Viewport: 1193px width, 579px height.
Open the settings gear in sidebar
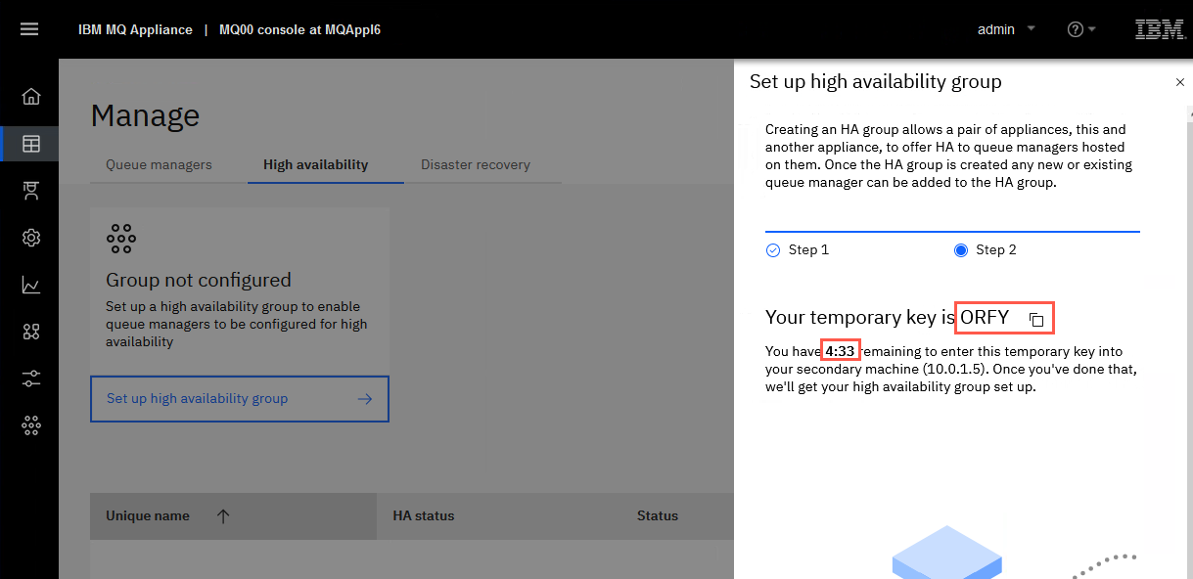31,238
